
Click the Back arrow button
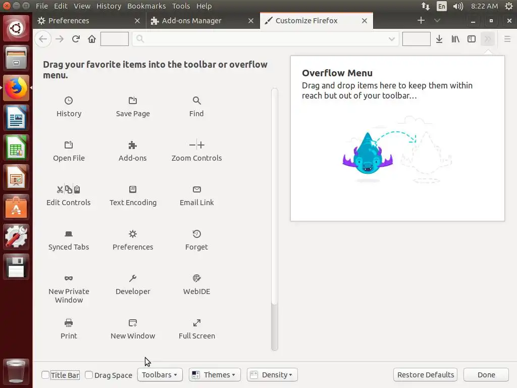[43, 39]
